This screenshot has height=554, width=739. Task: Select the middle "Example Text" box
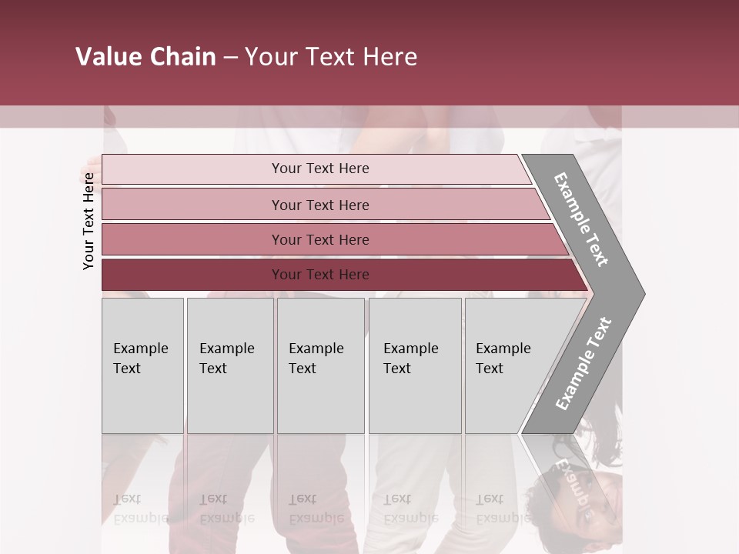click(320, 365)
